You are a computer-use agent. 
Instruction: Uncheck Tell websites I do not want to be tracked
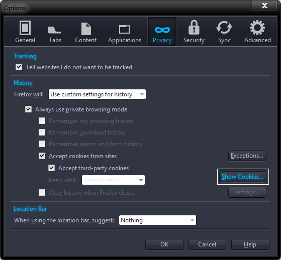(19, 67)
